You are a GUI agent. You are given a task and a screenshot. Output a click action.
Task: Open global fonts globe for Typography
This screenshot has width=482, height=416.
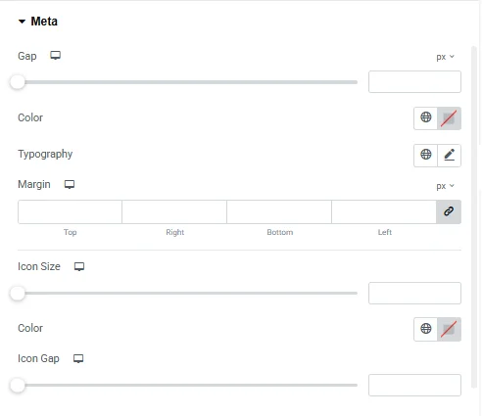(x=425, y=155)
